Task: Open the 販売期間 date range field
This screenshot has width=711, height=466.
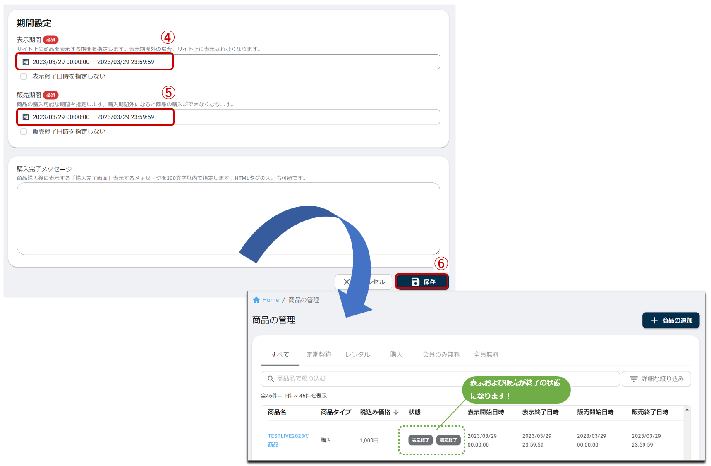Action: (228, 117)
